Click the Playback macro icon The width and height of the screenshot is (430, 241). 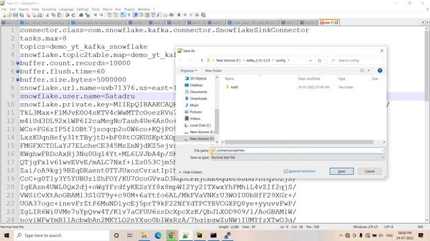coord(191,15)
